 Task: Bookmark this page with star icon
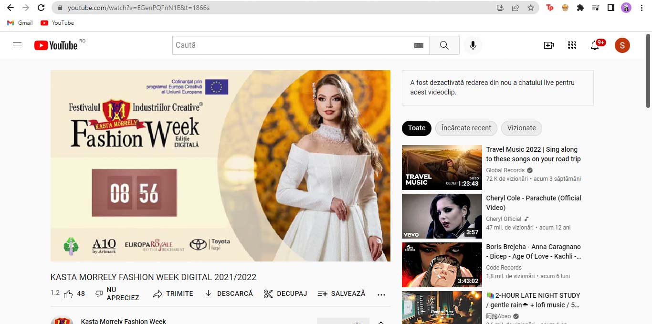(530, 8)
